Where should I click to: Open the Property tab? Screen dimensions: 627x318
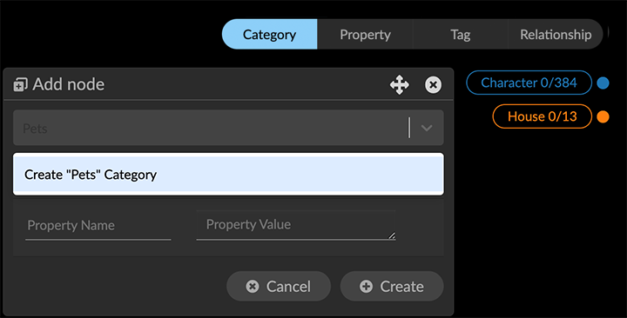tap(365, 34)
